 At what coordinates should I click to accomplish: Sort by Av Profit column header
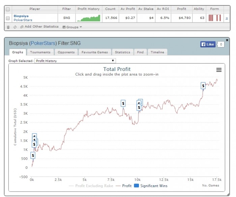[128, 9]
